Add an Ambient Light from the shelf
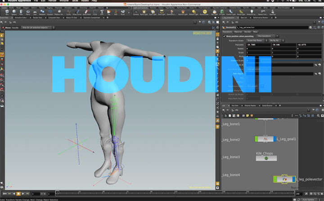Image resolution: width=324 pixels, height=201 pixels. (252, 13)
